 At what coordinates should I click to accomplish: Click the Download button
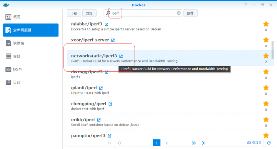[x=74, y=13]
